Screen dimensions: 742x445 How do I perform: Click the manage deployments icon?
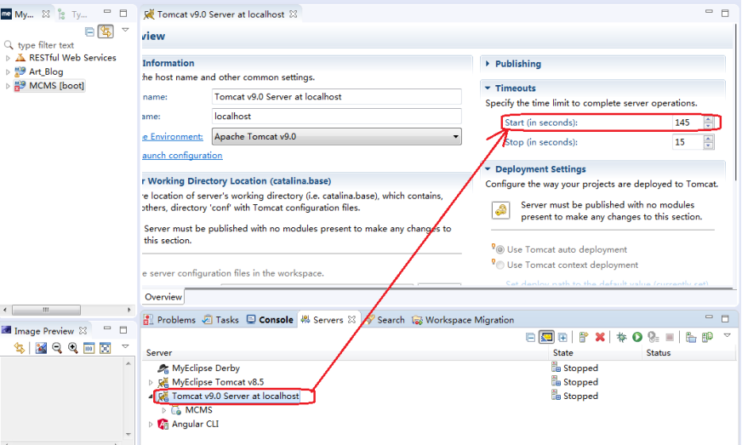[707, 337]
